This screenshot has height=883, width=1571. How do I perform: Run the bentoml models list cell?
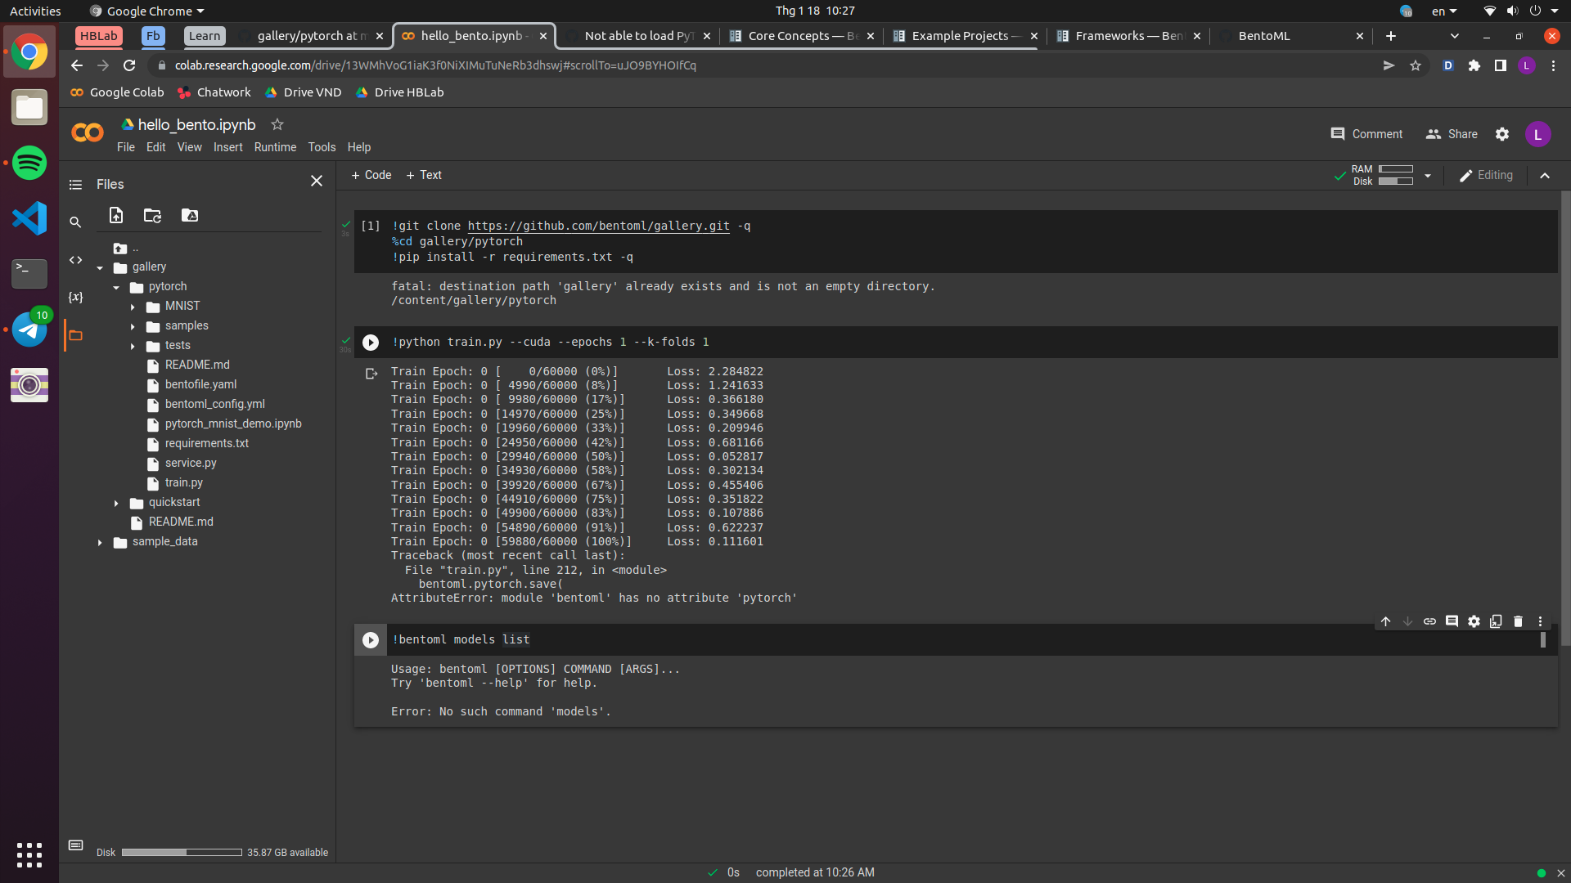tap(371, 639)
